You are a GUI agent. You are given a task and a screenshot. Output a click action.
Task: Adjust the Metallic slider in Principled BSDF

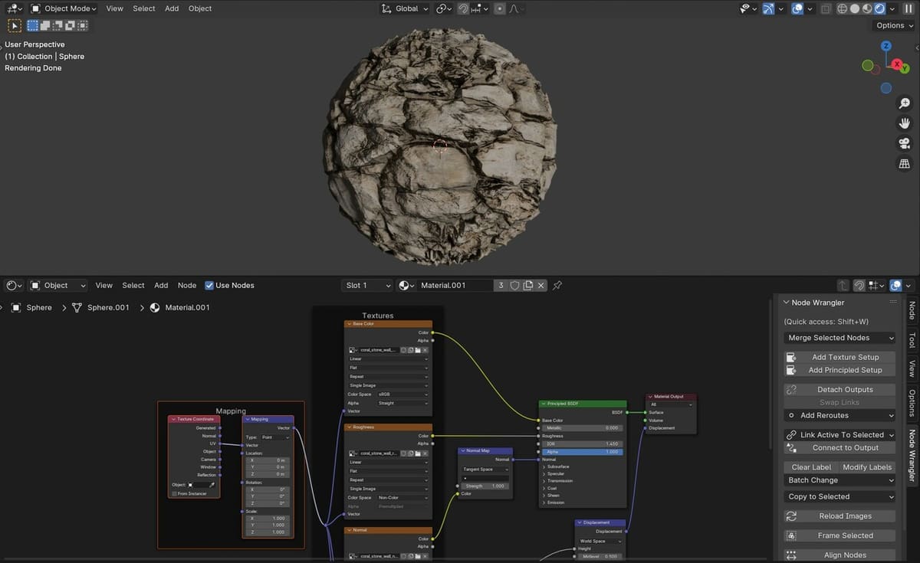[x=583, y=428]
